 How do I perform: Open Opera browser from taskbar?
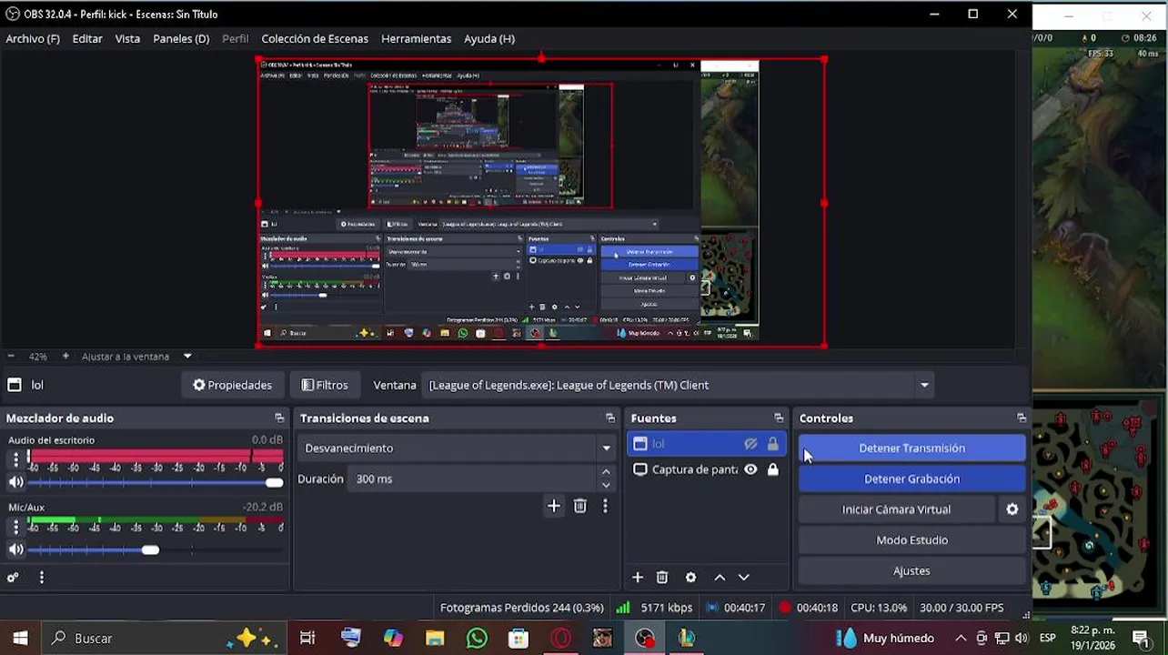click(x=561, y=639)
